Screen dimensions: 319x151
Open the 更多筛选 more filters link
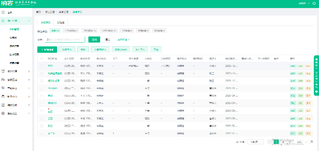[123, 40]
